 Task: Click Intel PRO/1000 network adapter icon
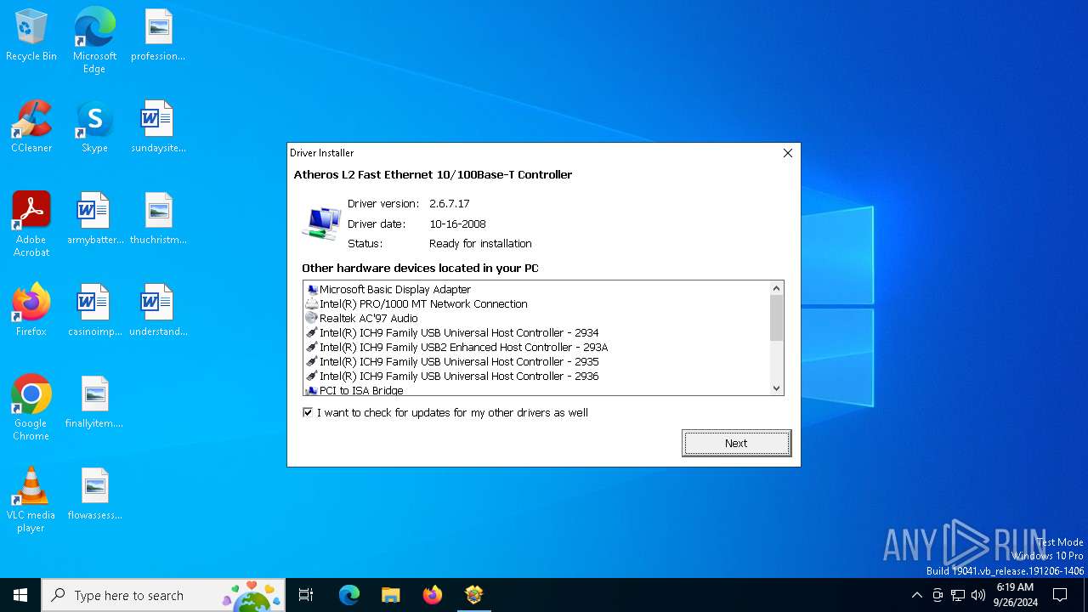[312, 303]
